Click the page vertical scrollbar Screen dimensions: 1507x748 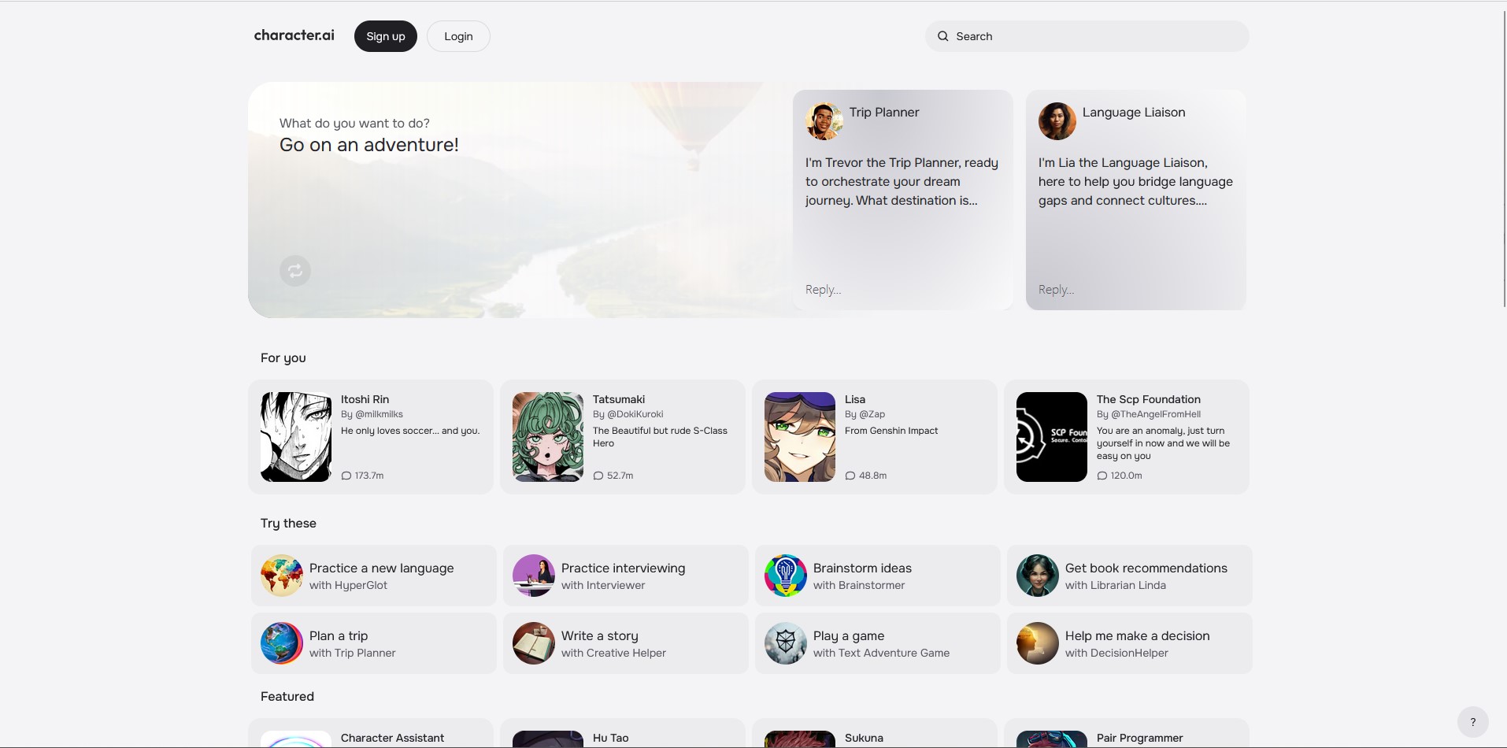coord(1504,157)
